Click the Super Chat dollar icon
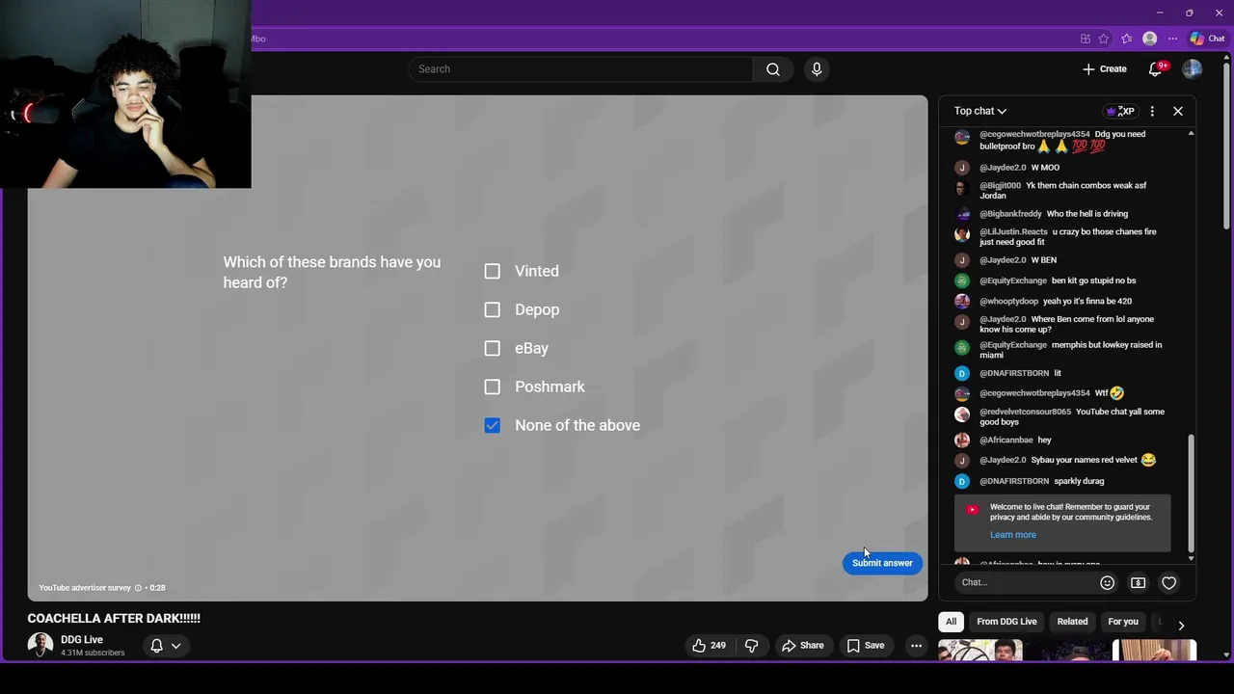The image size is (1234, 694). [x=1138, y=582]
